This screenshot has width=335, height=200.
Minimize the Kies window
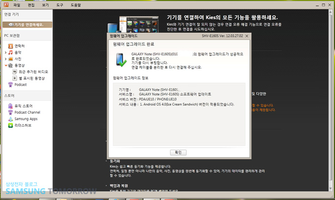tap(317, 5)
